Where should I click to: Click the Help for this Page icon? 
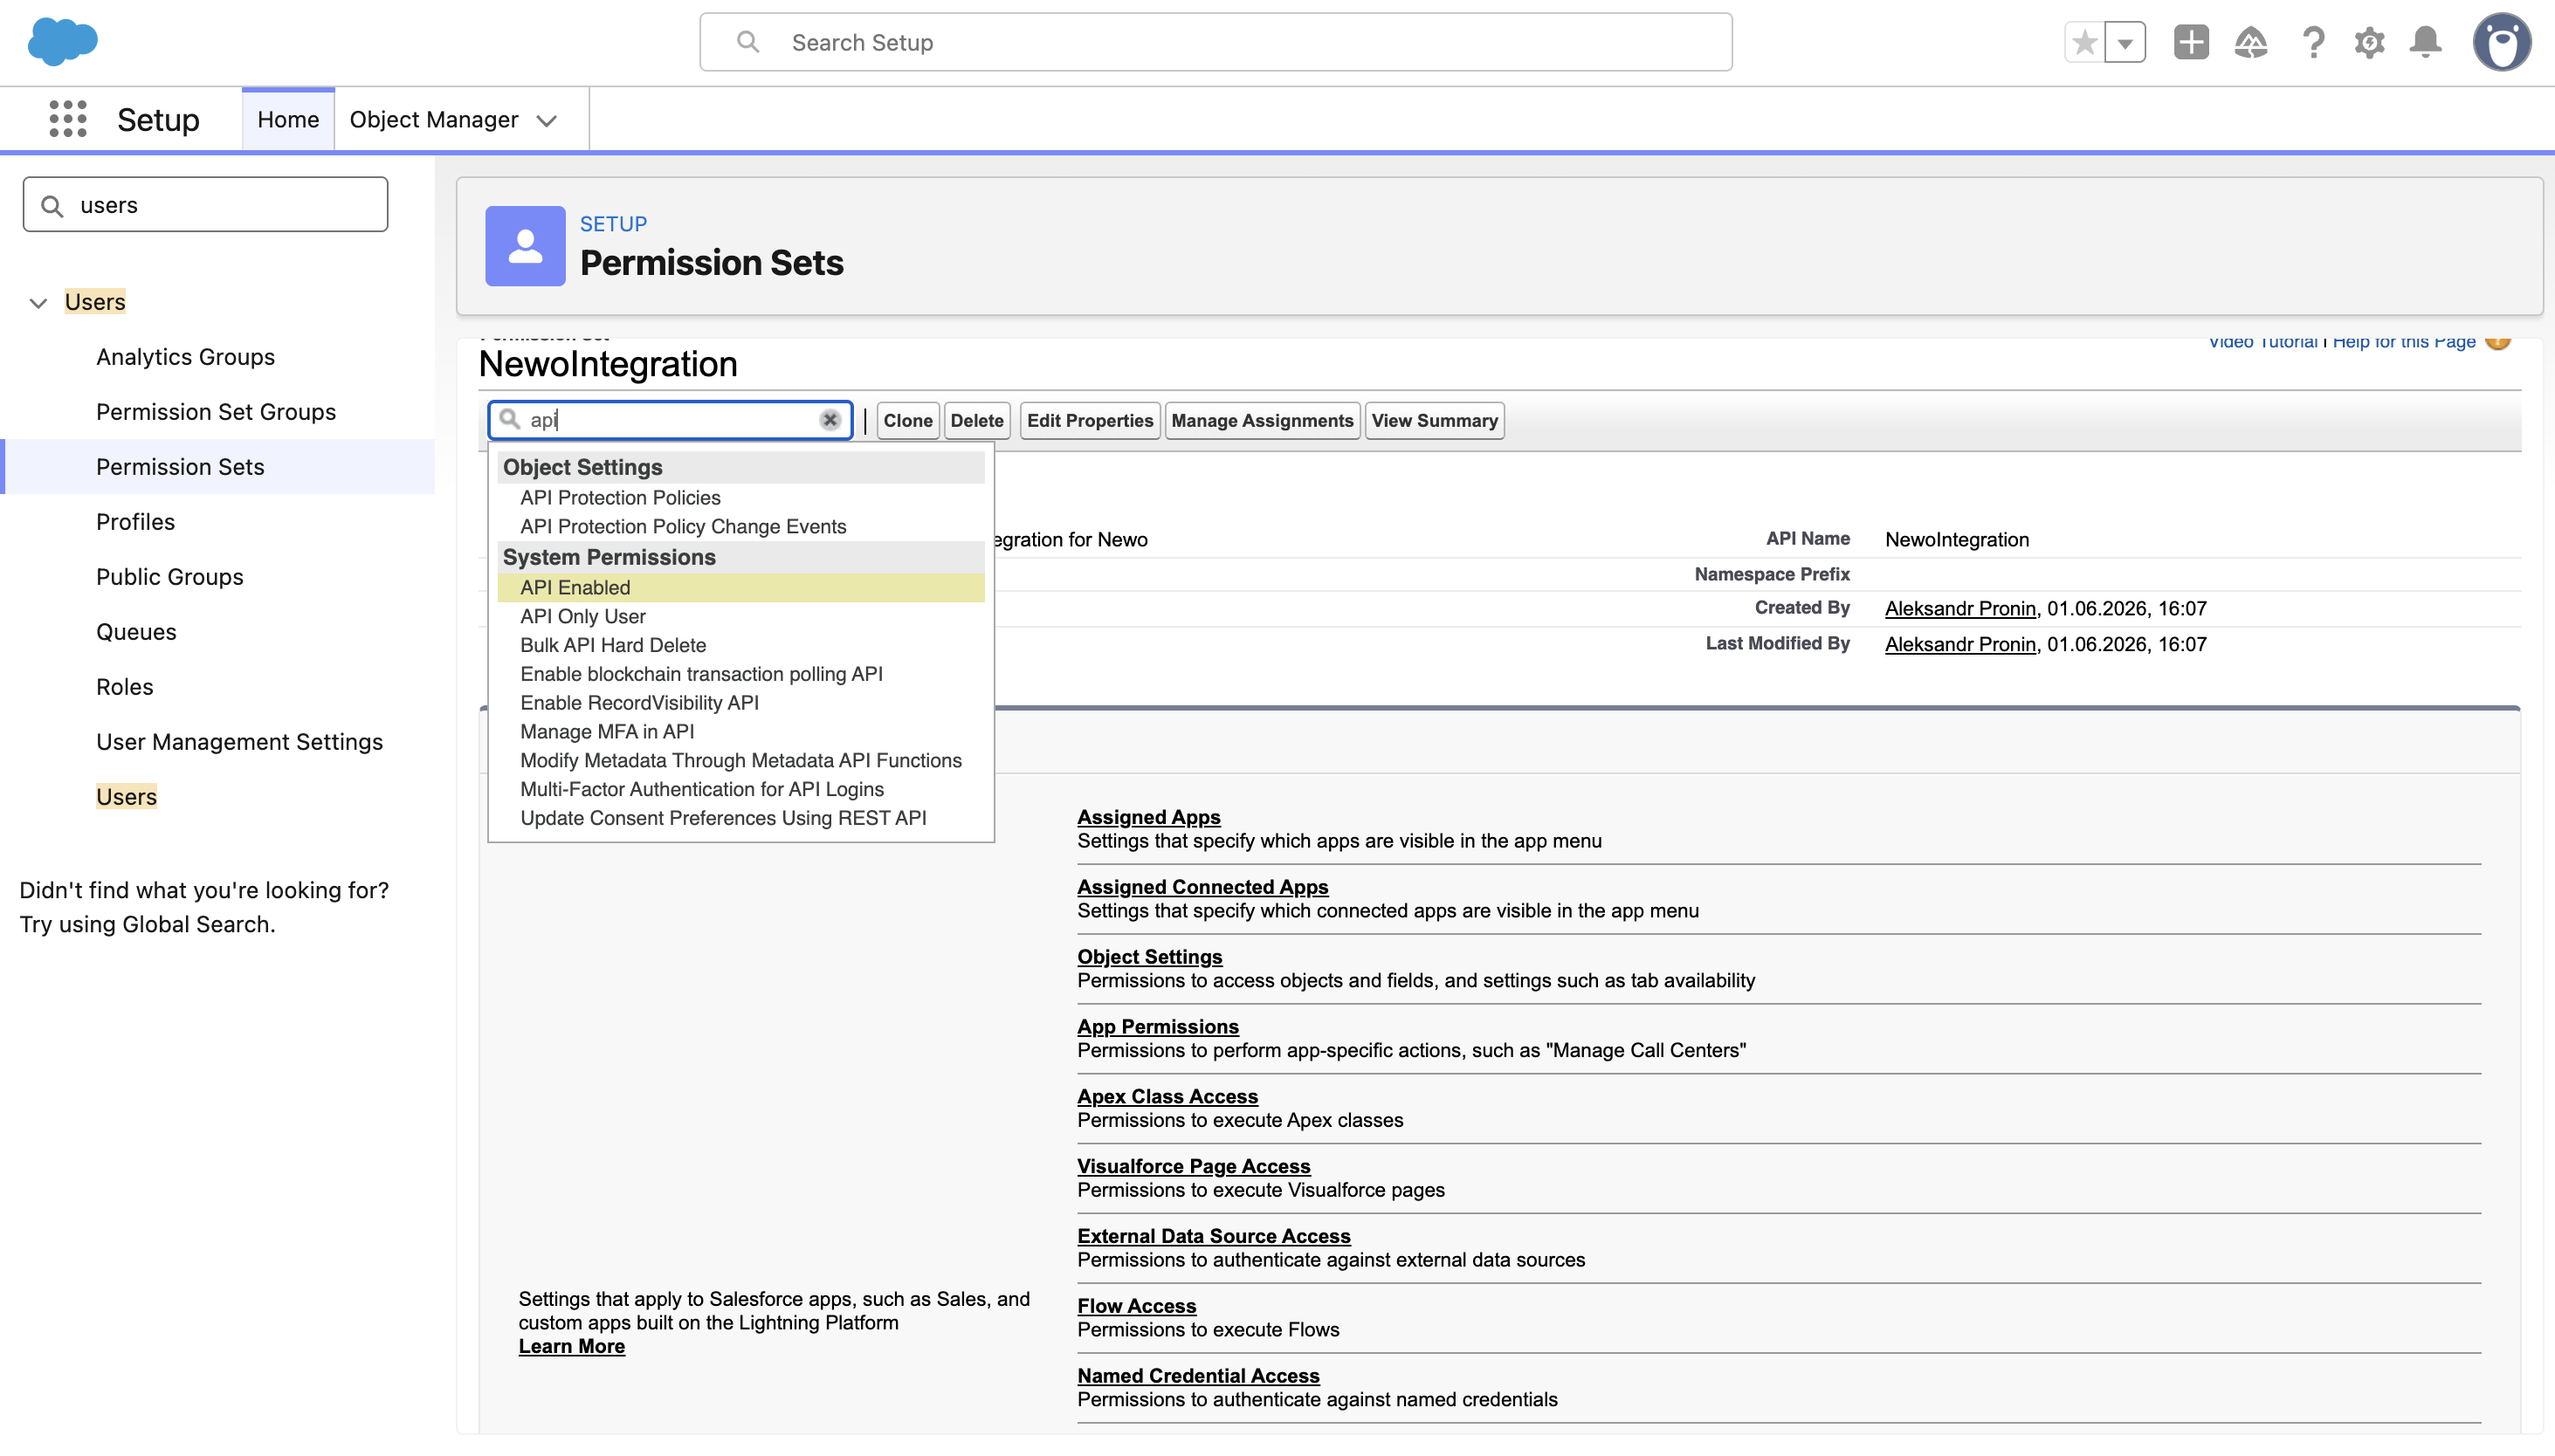2498,342
